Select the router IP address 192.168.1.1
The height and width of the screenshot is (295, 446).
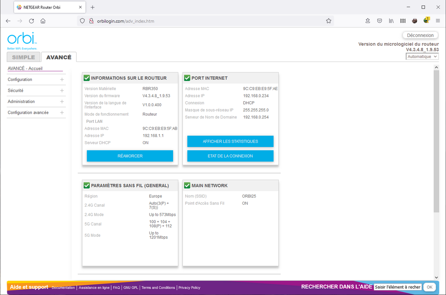[153, 136]
